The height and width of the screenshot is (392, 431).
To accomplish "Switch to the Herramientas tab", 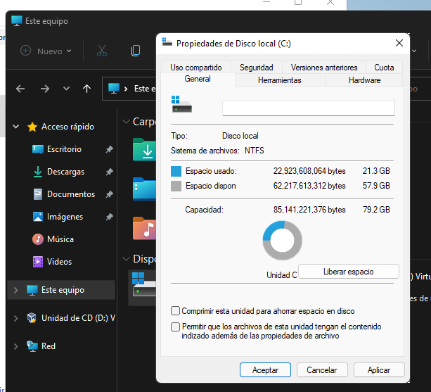I will click(280, 80).
